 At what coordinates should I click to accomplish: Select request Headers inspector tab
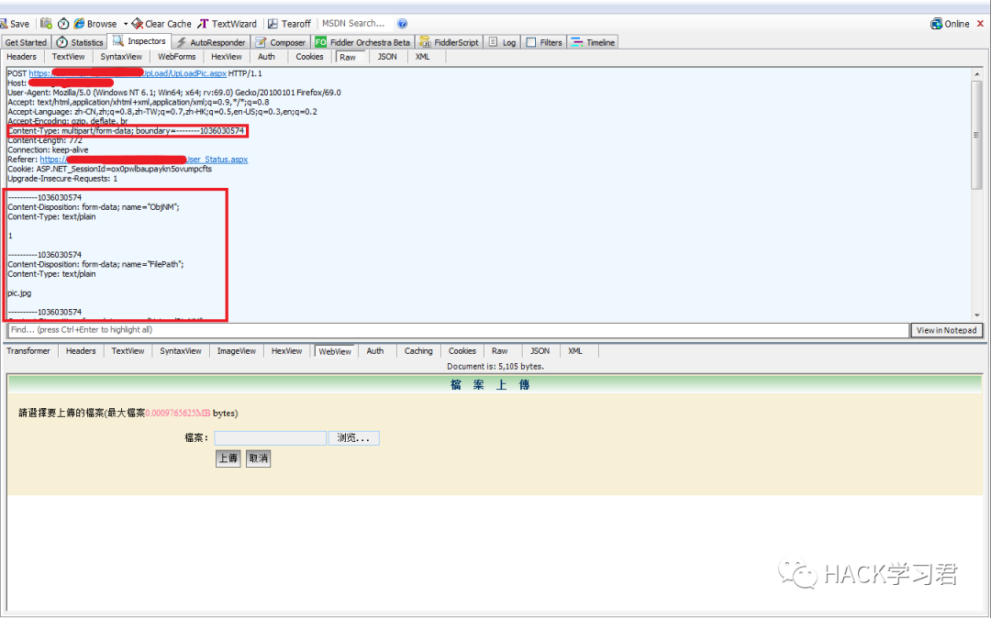click(21, 57)
